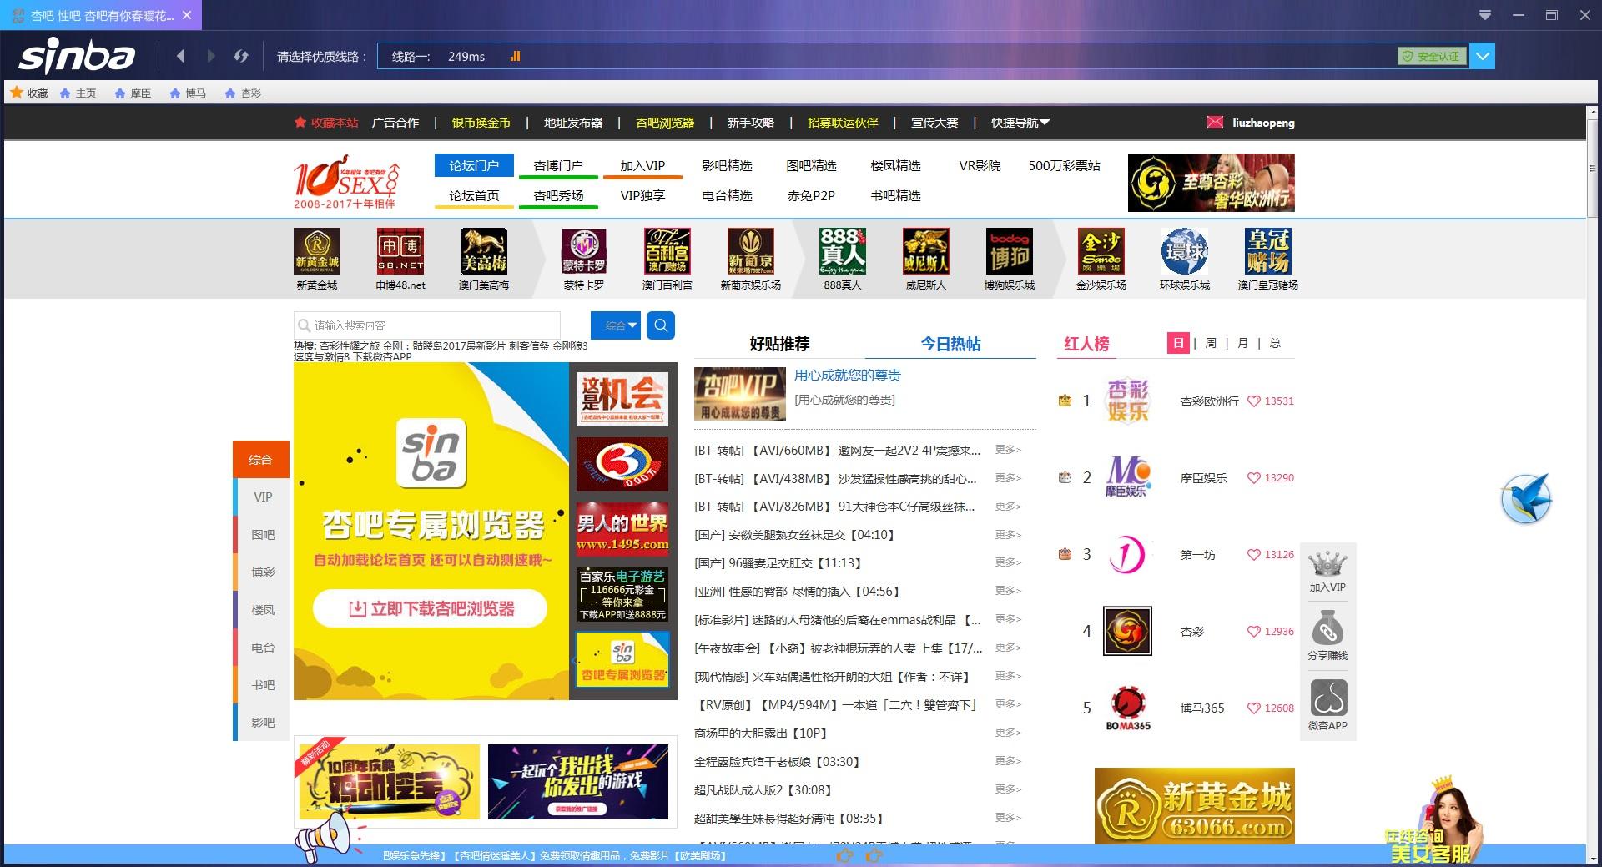Viewport: 1602px width, 867px height.
Task: Click the search box 请输入搜索内容
Action: [427, 325]
